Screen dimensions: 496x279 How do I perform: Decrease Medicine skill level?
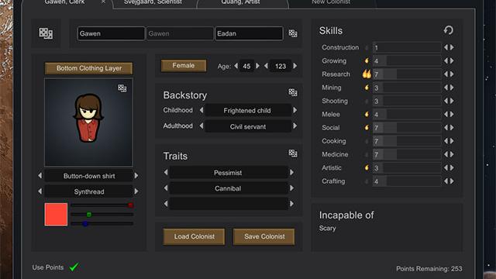click(446, 154)
